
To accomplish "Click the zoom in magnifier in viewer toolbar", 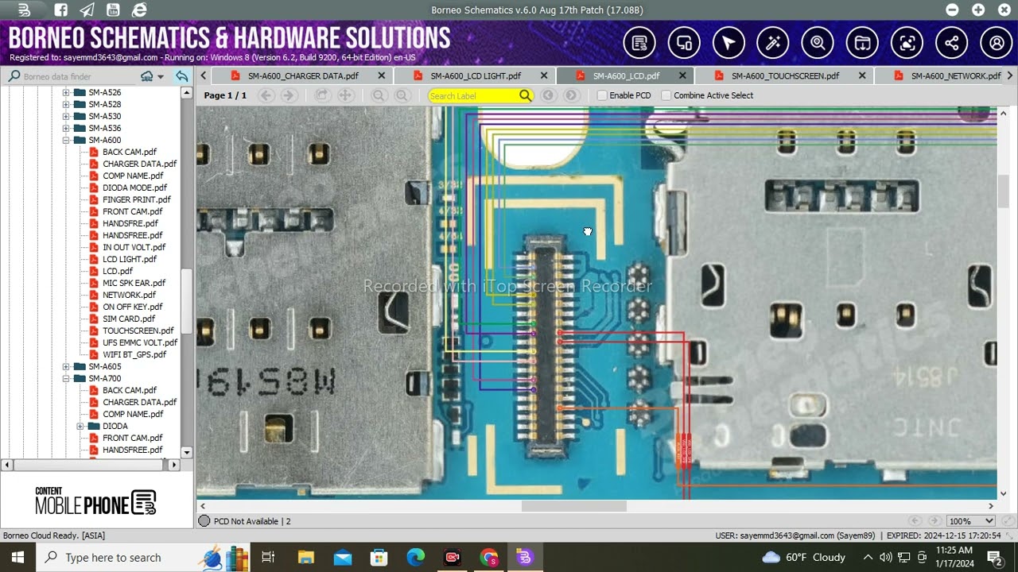I will (402, 95).
